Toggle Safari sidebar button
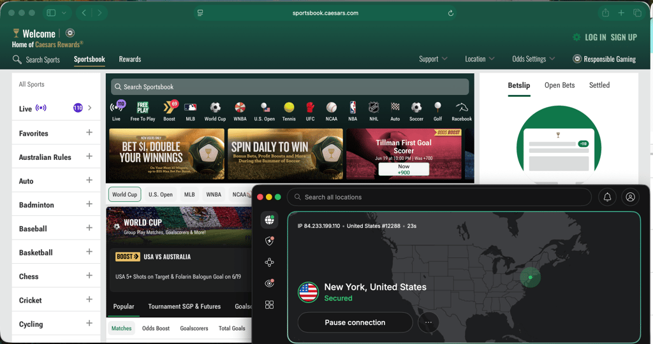 click(51, 13)
